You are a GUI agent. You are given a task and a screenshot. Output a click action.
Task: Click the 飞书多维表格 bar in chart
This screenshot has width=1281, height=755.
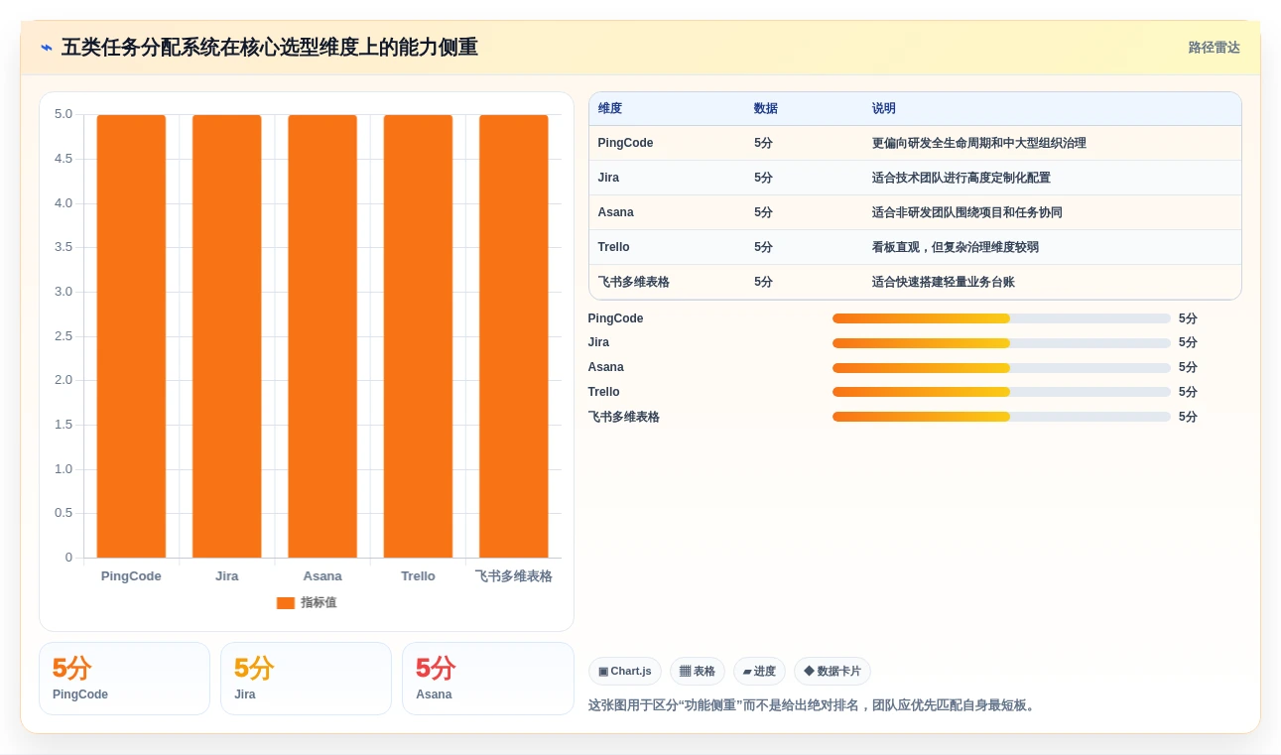[x=514, y=336]
